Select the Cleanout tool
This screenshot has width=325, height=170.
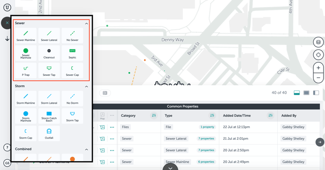49,53
